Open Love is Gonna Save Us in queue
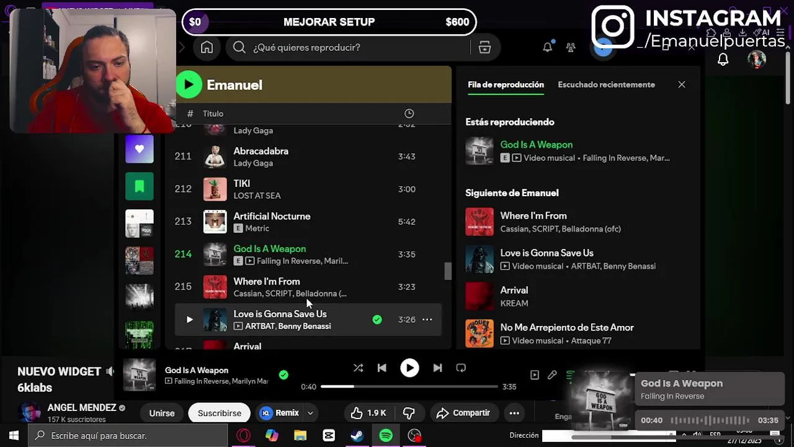 pyautogui.click(x=577, y=259)
